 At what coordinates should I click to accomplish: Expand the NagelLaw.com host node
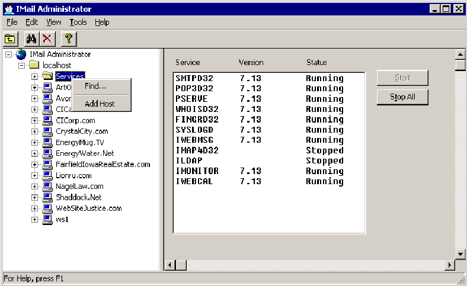pyautogui.click(x=34, y=187)
